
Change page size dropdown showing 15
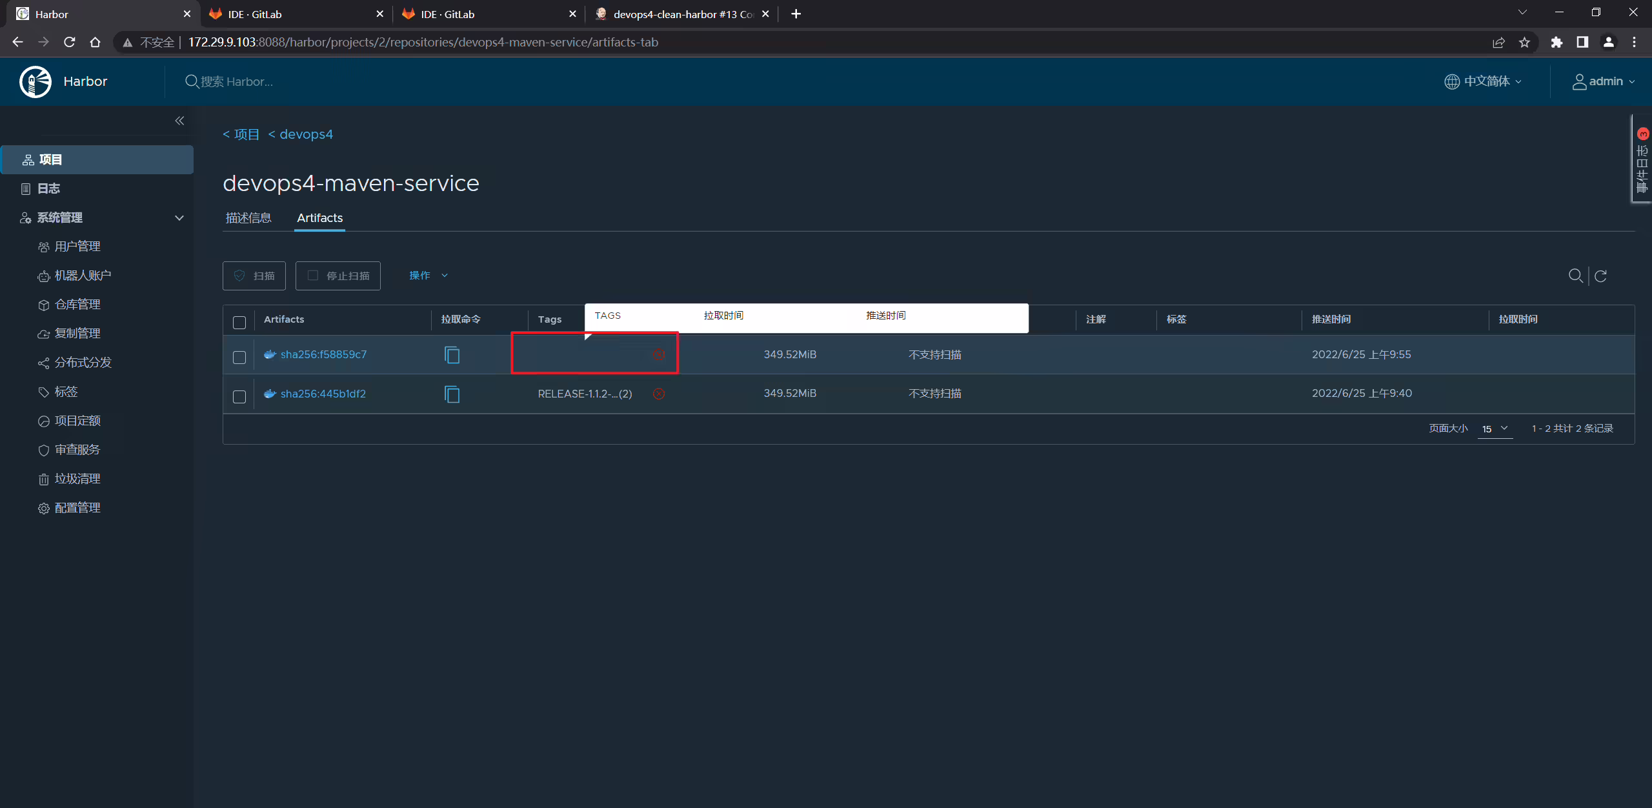click(1495, 429)
